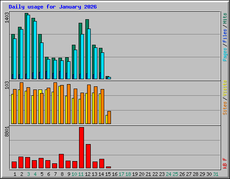This screenshot has height=179, width=230.
Task: Click the tallest red KB bar for day 11
Action: pyautogui.click(x=81, y=148)
